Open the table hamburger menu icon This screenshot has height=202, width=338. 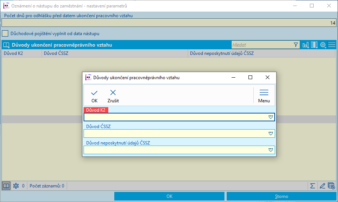[332, 45]
